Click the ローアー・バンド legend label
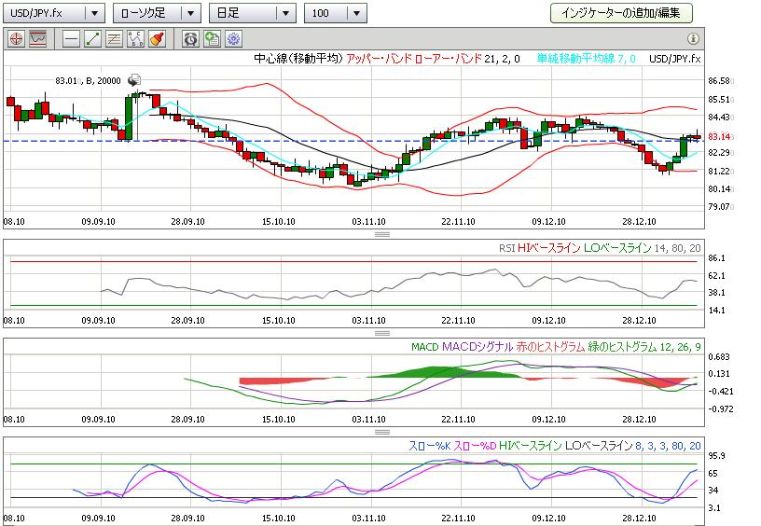The width and height of the screenshot is (761, 526). tap(449, 59)
